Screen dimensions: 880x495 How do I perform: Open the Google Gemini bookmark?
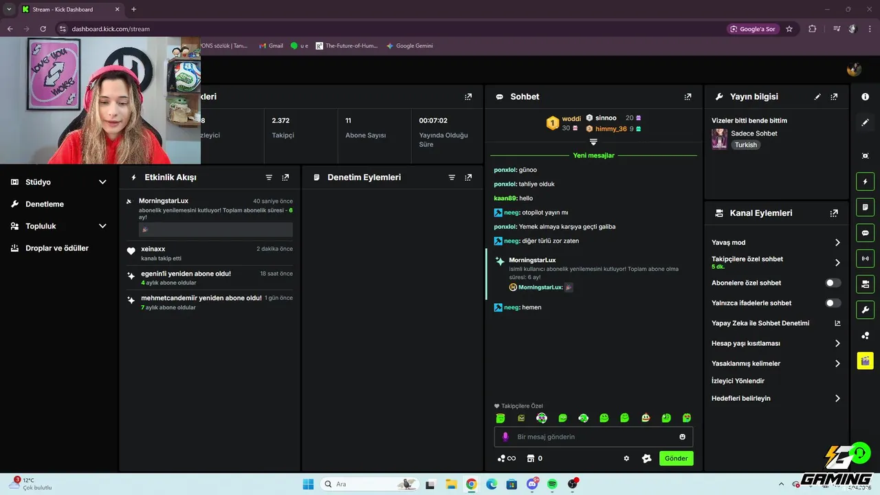coord(410,46)
